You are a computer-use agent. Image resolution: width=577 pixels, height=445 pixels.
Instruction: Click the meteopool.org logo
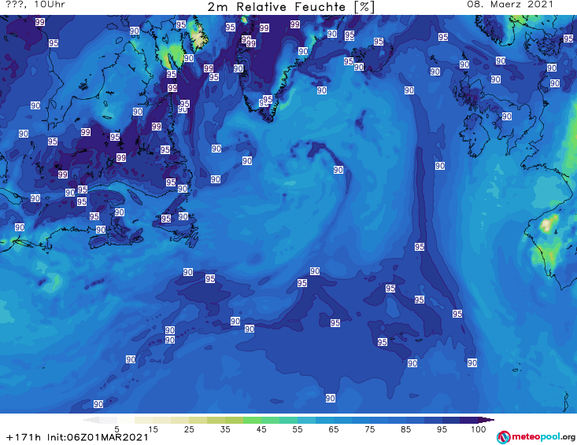pyautogui.click(x=536, y=437)
